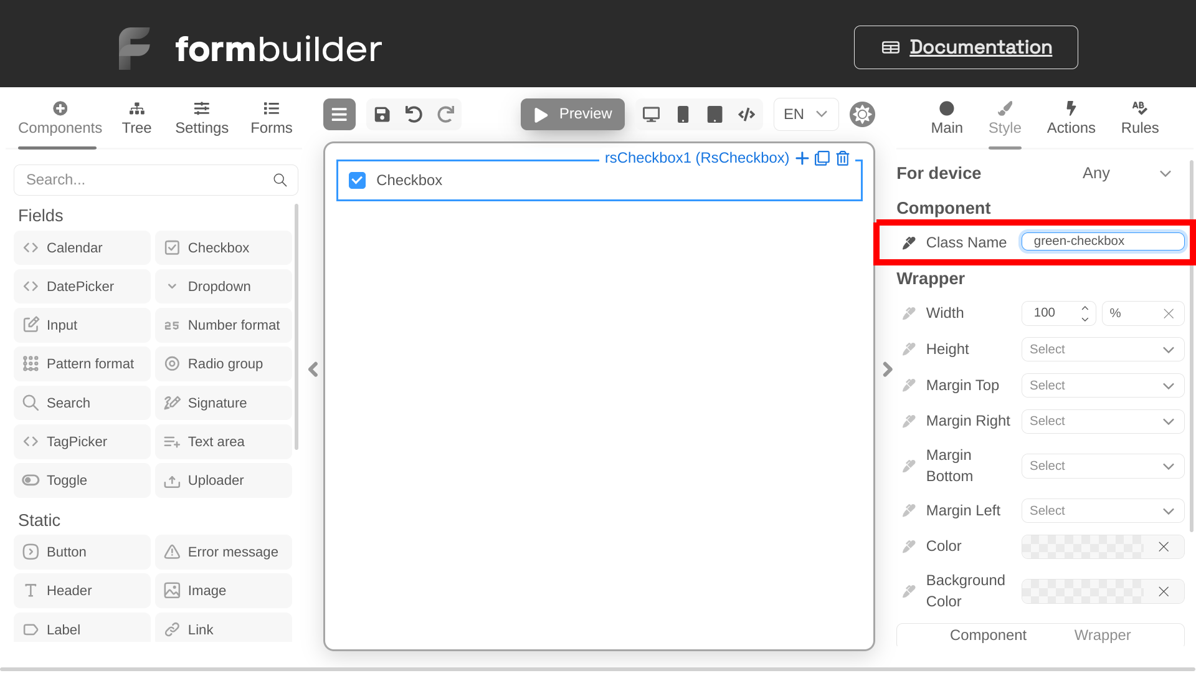The width and height of the screenshot is (1196, 673).
Task: Toggle the code view icon
Action: coord(746,114)
